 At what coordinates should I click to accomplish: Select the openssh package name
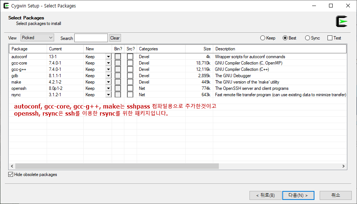click(x=19, y=88)
